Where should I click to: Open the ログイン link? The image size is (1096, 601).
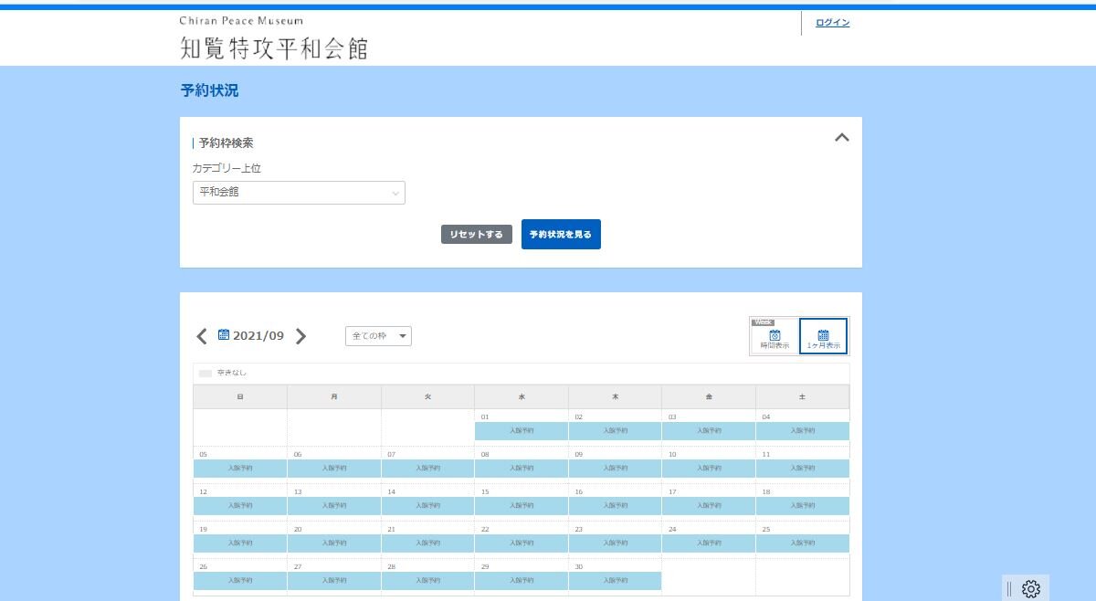click(832, 23)
